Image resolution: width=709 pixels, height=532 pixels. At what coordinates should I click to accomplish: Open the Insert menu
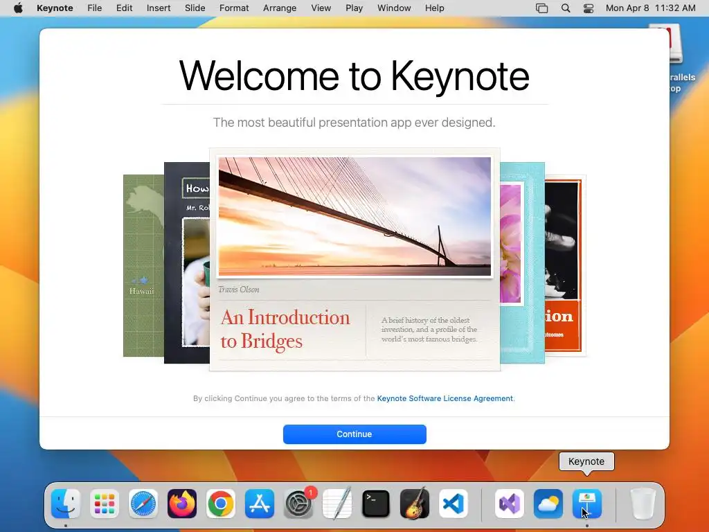coord(159,8)
